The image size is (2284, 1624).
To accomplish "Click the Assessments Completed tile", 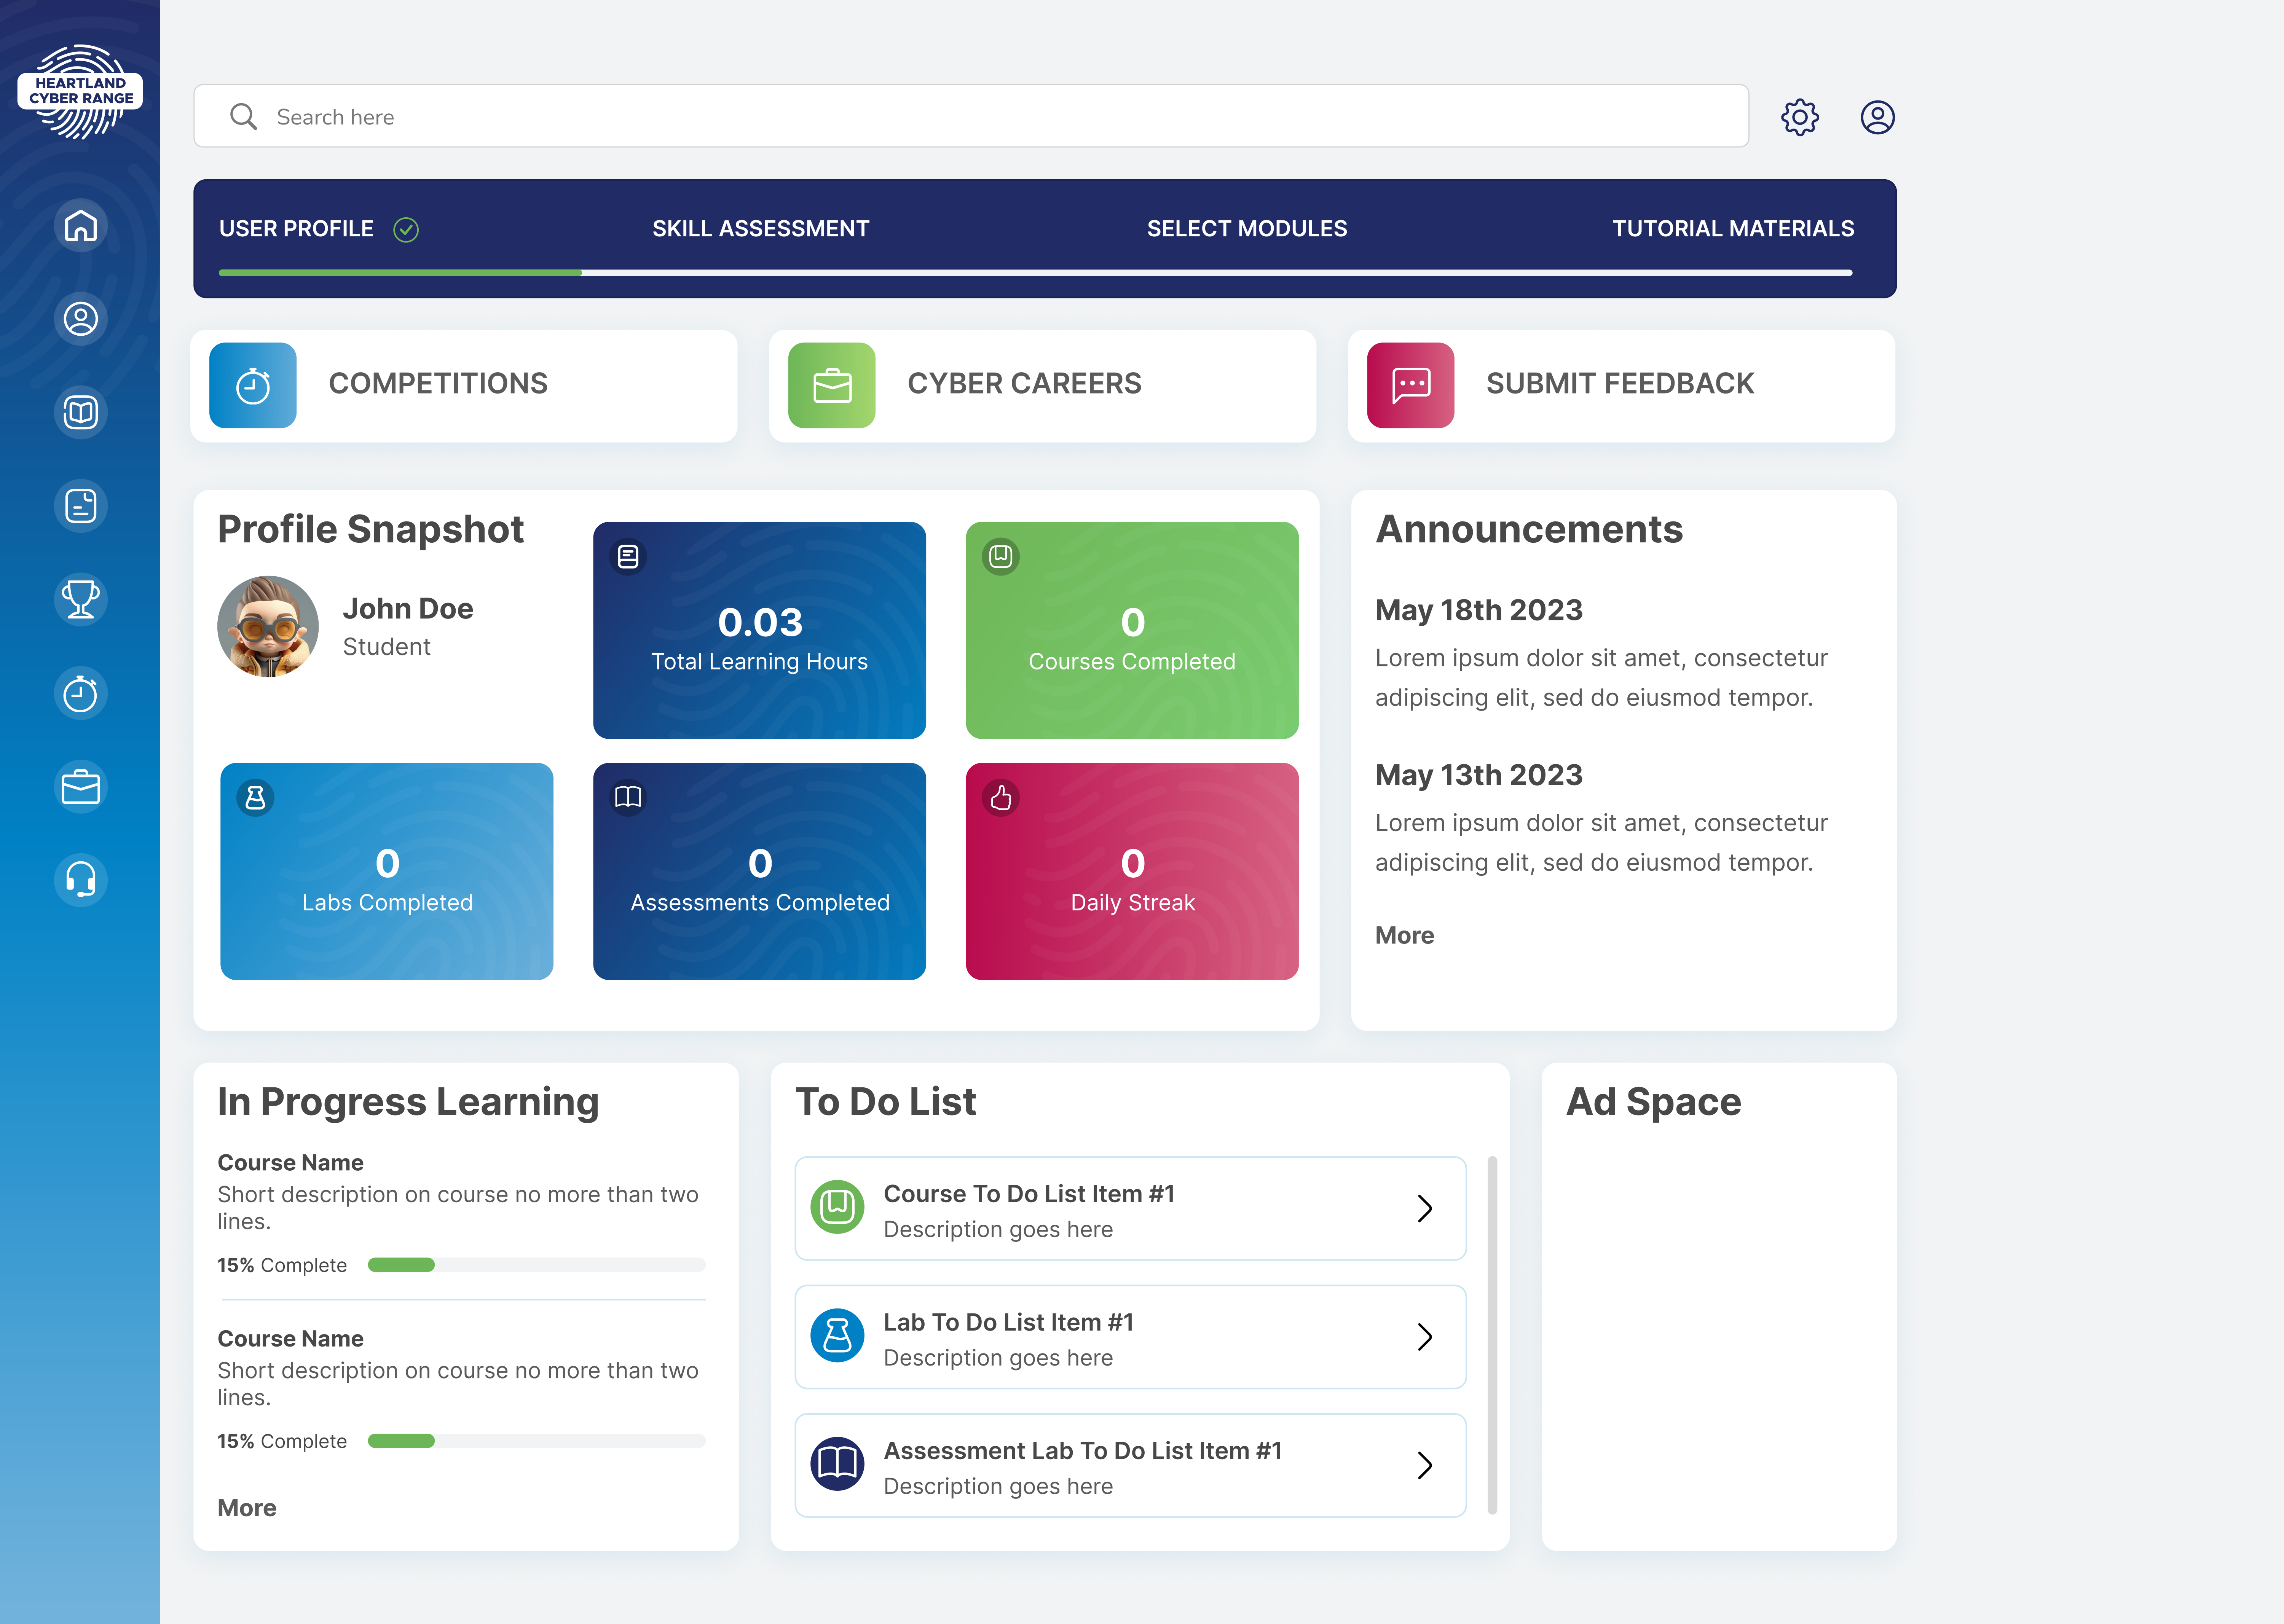I will (759, 872).
